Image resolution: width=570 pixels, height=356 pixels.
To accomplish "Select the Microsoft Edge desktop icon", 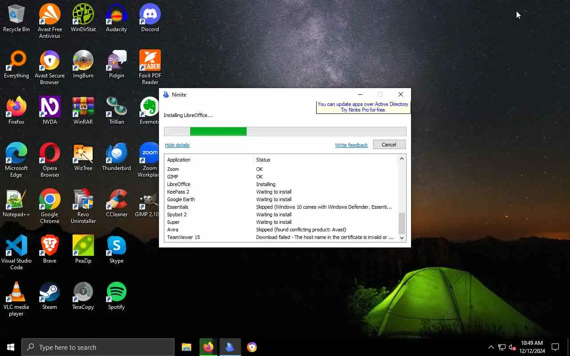I will tap(16, 160).
